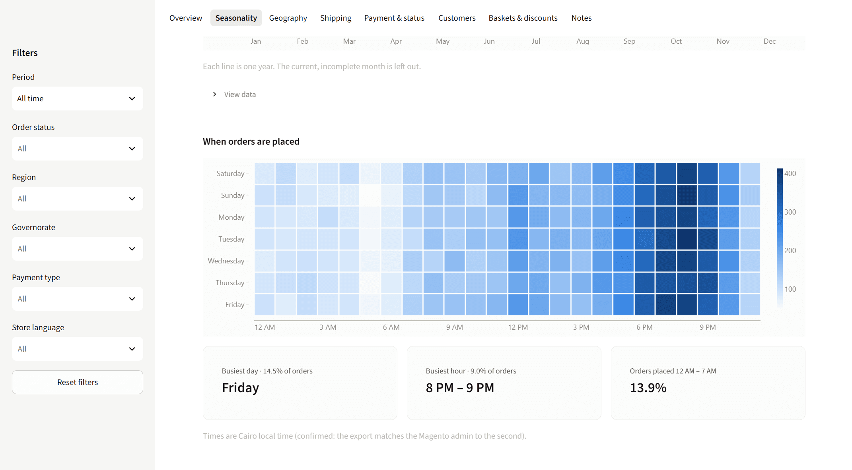Expand the Governorate dropdown
Viewport: 852px width, 470px height.
78,249
